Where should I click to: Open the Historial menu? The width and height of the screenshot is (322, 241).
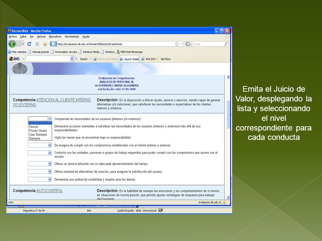(x=41, y=36)
